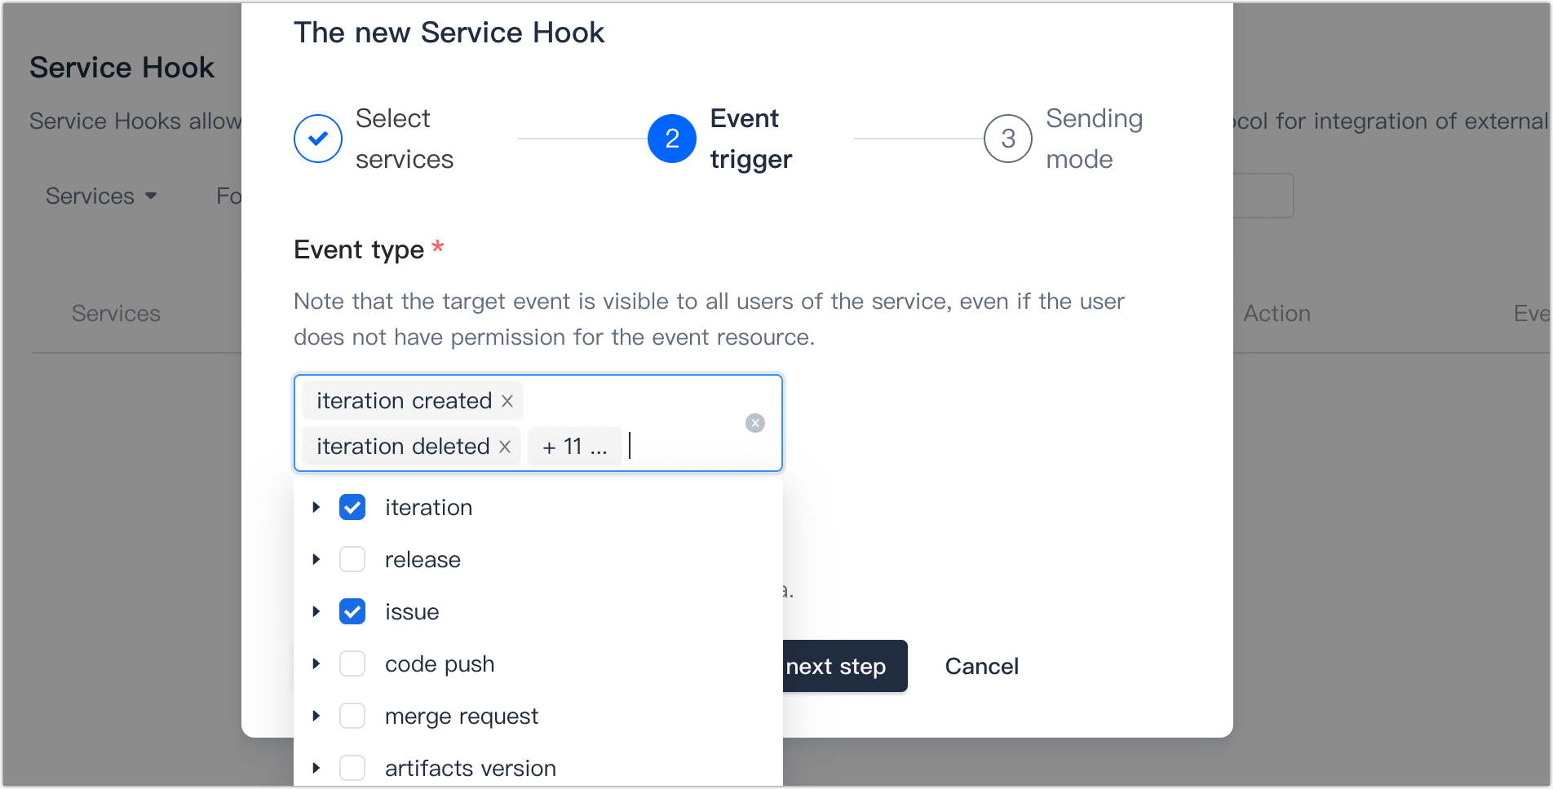Expand the release event group
Viewport: 1553px width, 789px height.
tap(316, 559)
